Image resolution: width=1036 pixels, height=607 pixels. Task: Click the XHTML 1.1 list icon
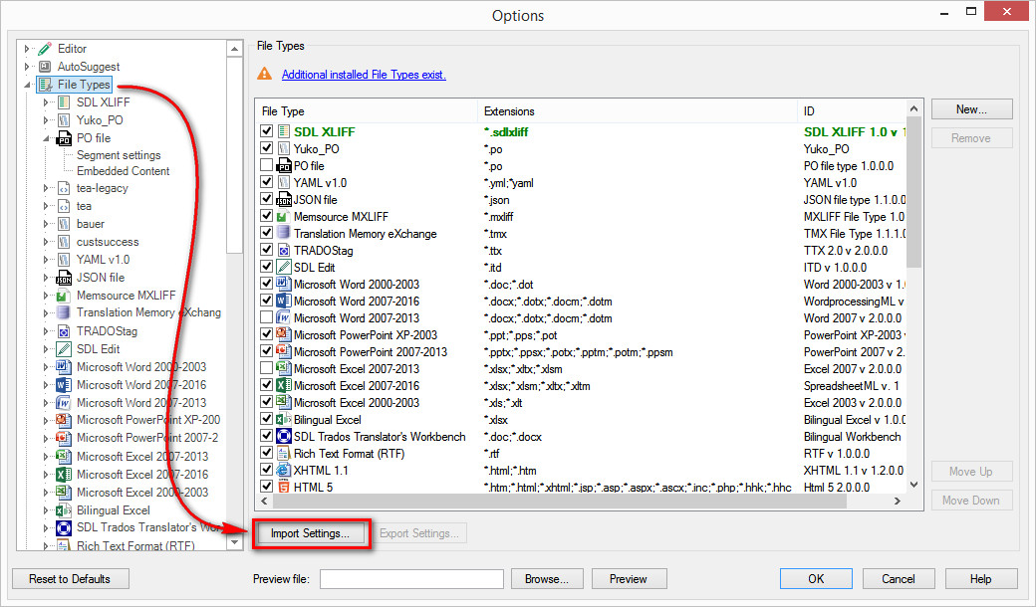(x=284, y=471)
